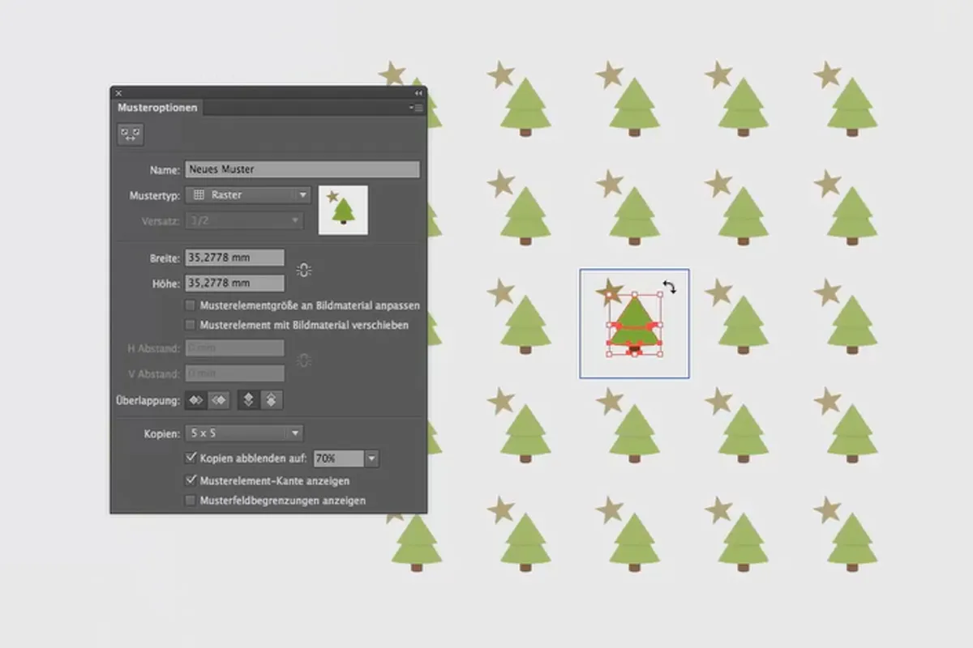Click the H Abstand field

(x=235, y=348)
